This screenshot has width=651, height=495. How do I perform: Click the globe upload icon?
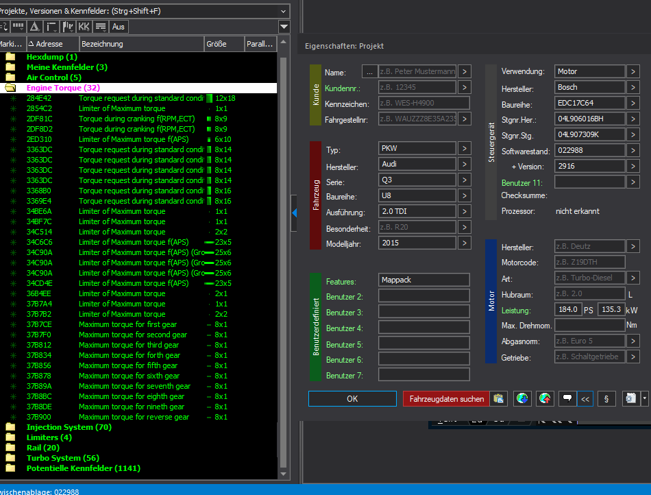click(545, 399)
